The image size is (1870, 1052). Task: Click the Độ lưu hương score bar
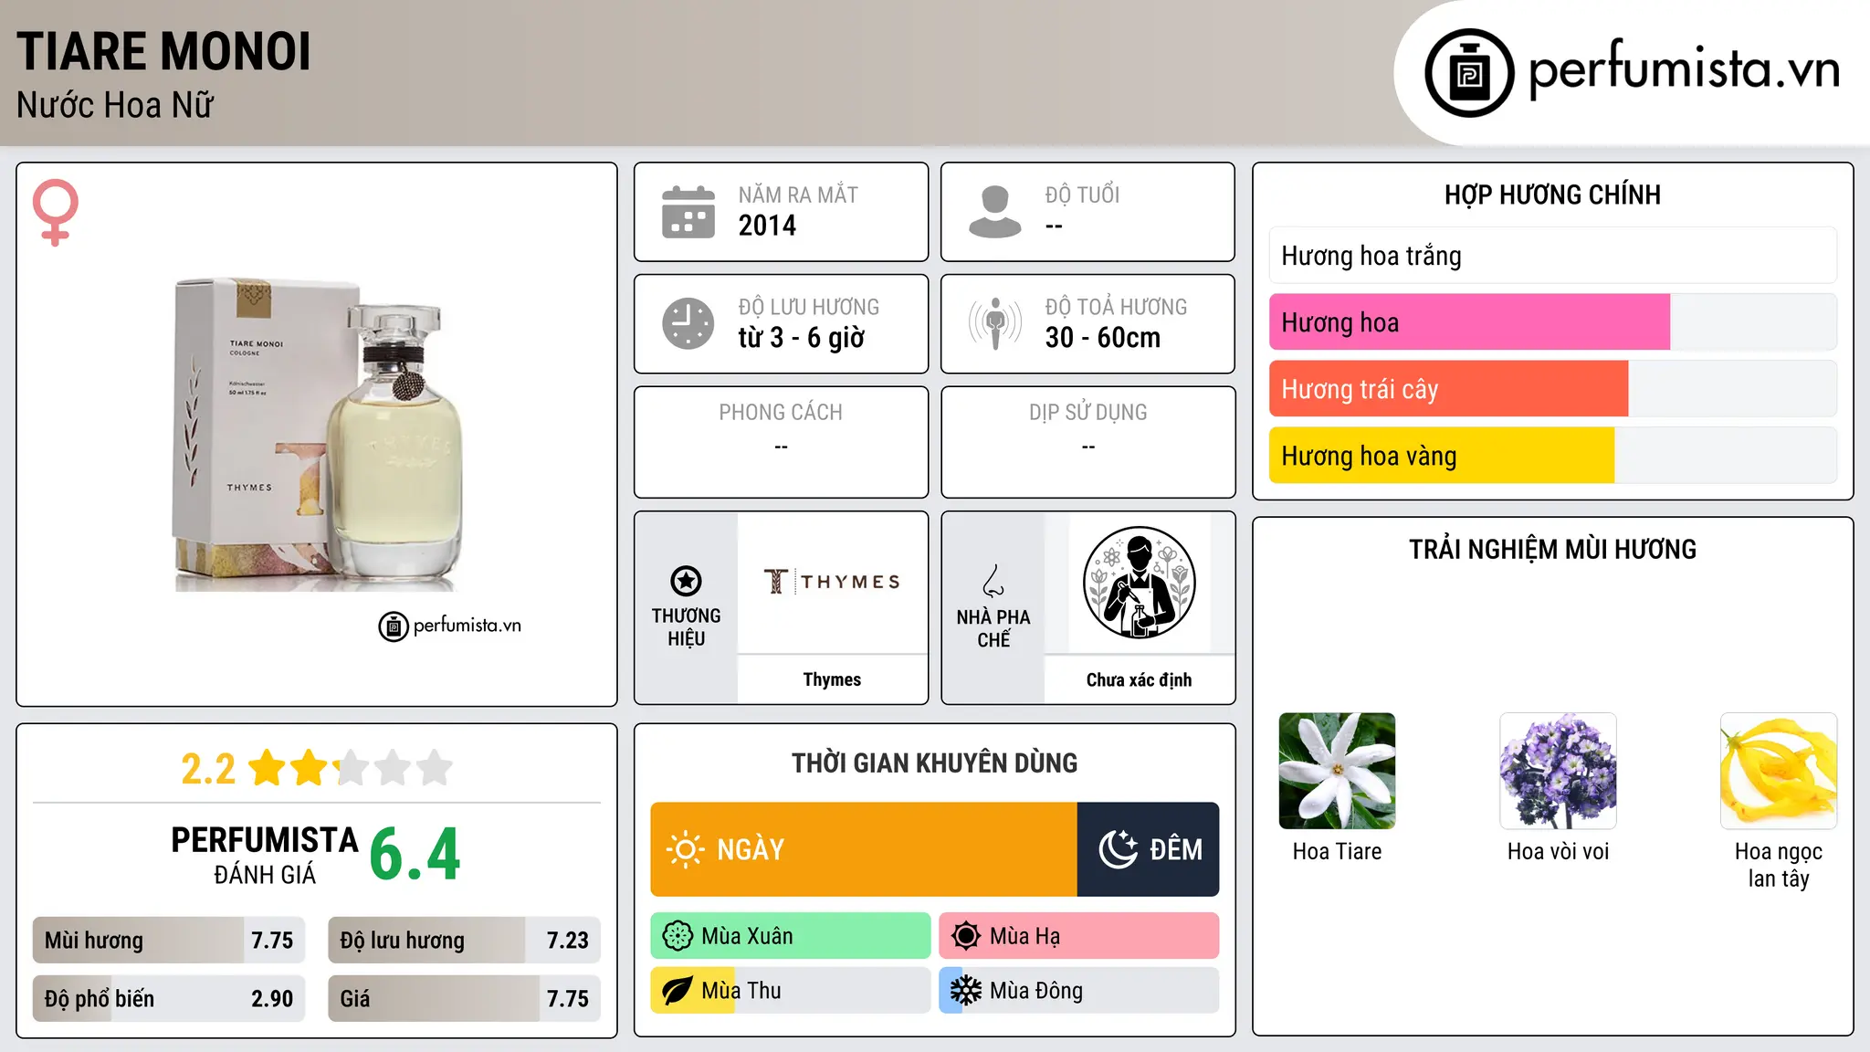coord(464,941)
